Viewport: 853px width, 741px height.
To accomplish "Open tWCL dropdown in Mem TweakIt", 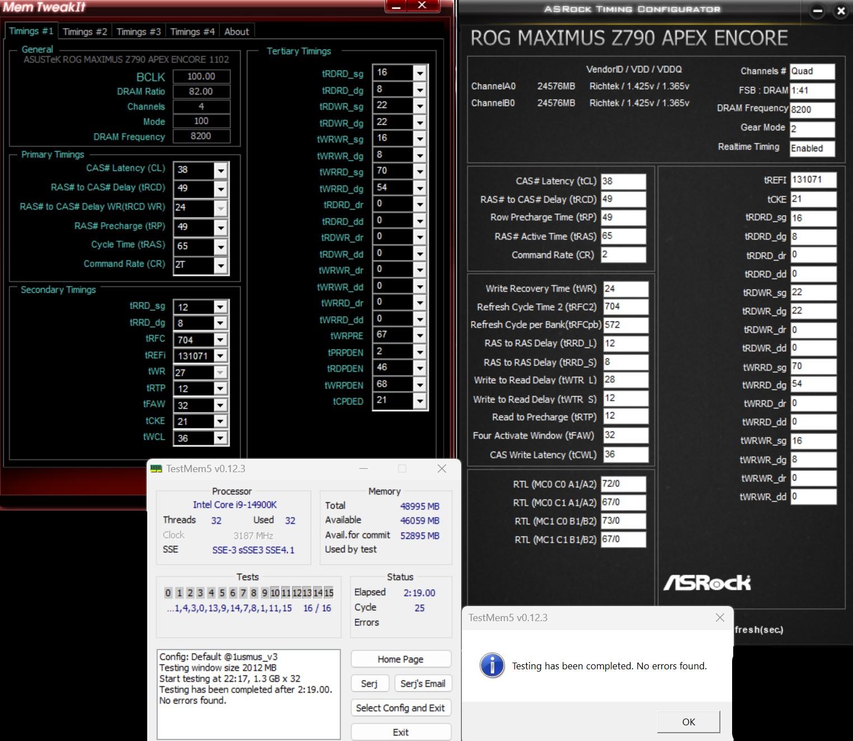I will 221,438.
